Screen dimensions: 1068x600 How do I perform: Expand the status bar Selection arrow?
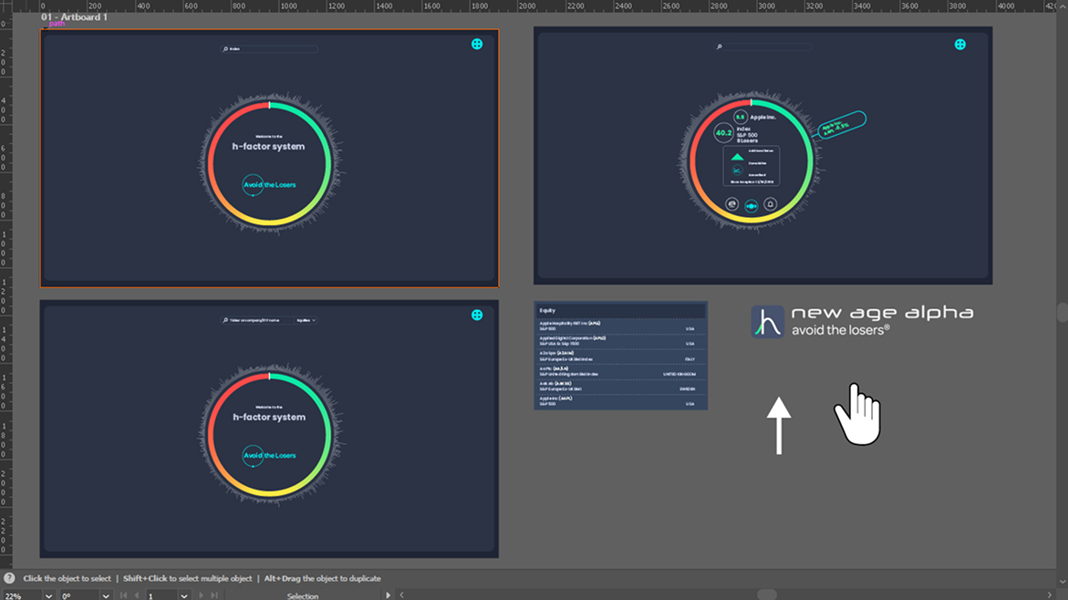point(388,595)
